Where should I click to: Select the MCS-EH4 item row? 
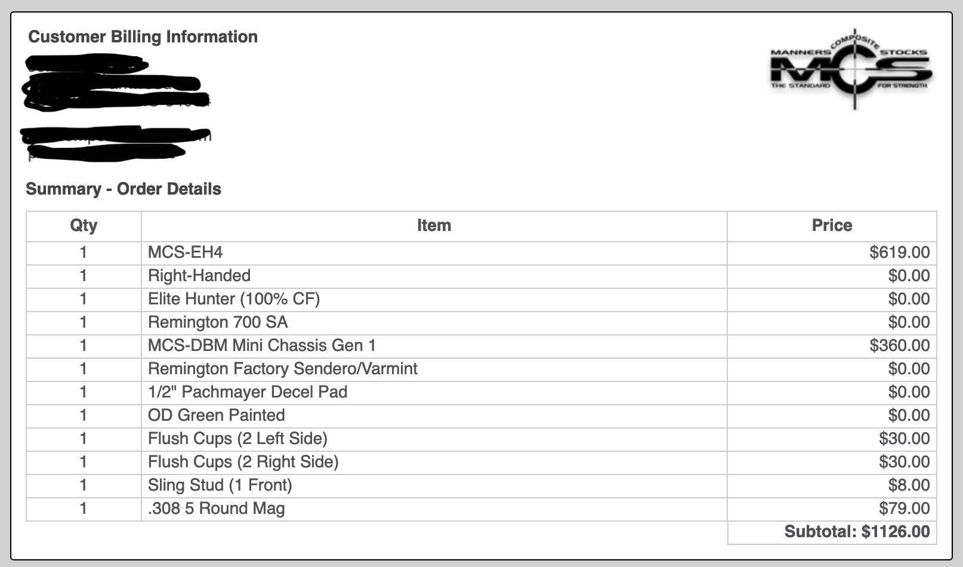pos(481,252)
